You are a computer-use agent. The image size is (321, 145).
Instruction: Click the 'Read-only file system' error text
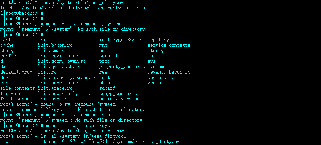125,8
